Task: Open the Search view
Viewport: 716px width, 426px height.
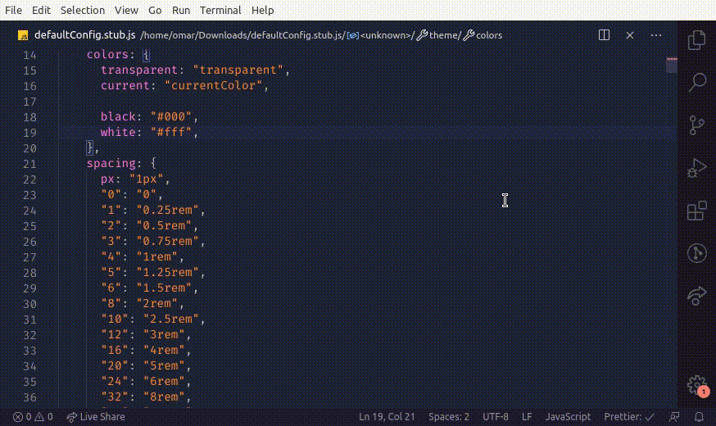Action: pyautogui.click(x=696, y=82)
